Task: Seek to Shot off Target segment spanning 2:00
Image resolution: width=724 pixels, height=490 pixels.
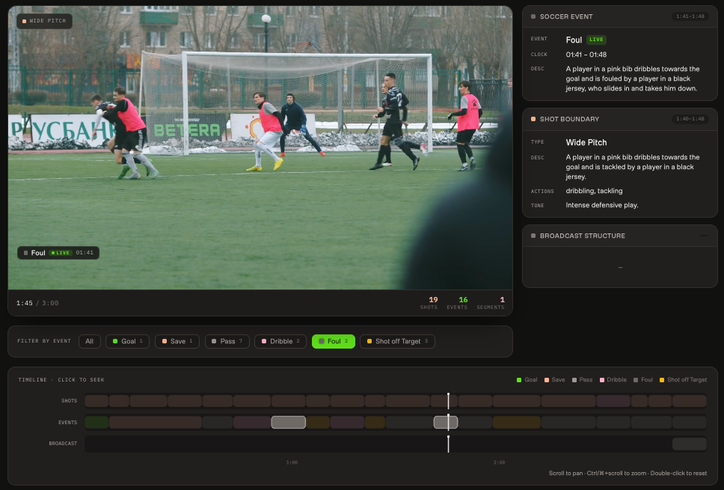Action: coord(516,422)
